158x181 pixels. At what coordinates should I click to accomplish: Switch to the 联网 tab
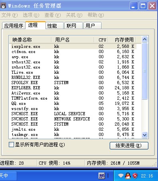(x=74, y=26)
